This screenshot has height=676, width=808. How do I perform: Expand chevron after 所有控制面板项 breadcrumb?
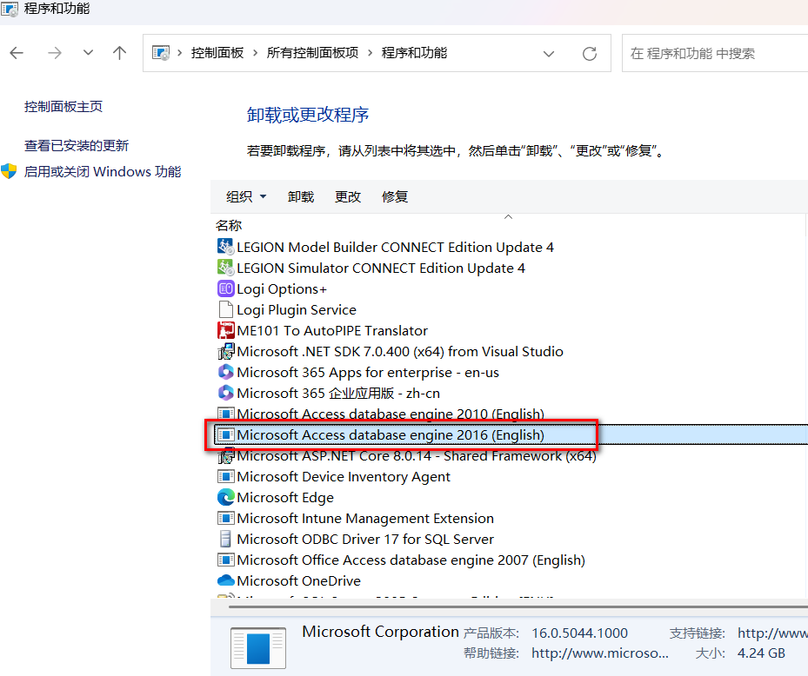[x=370, y=53]
